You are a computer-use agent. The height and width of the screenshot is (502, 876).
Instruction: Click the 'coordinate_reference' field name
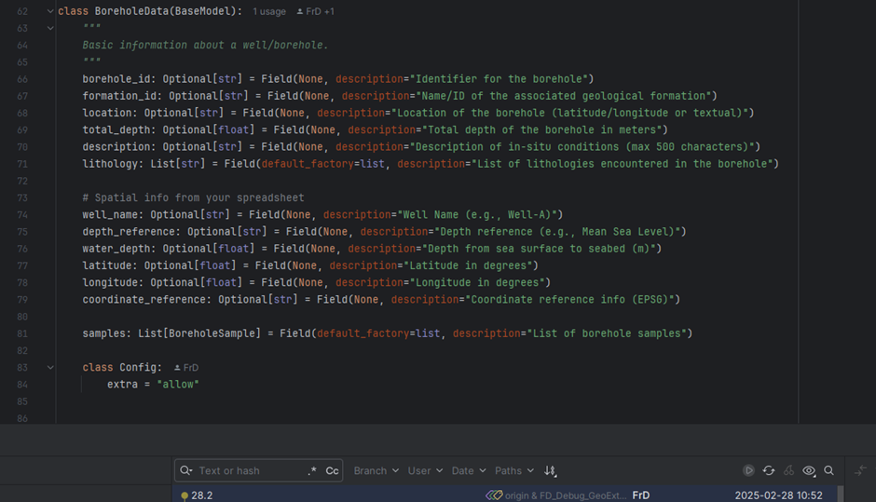[x=144, y=300]
